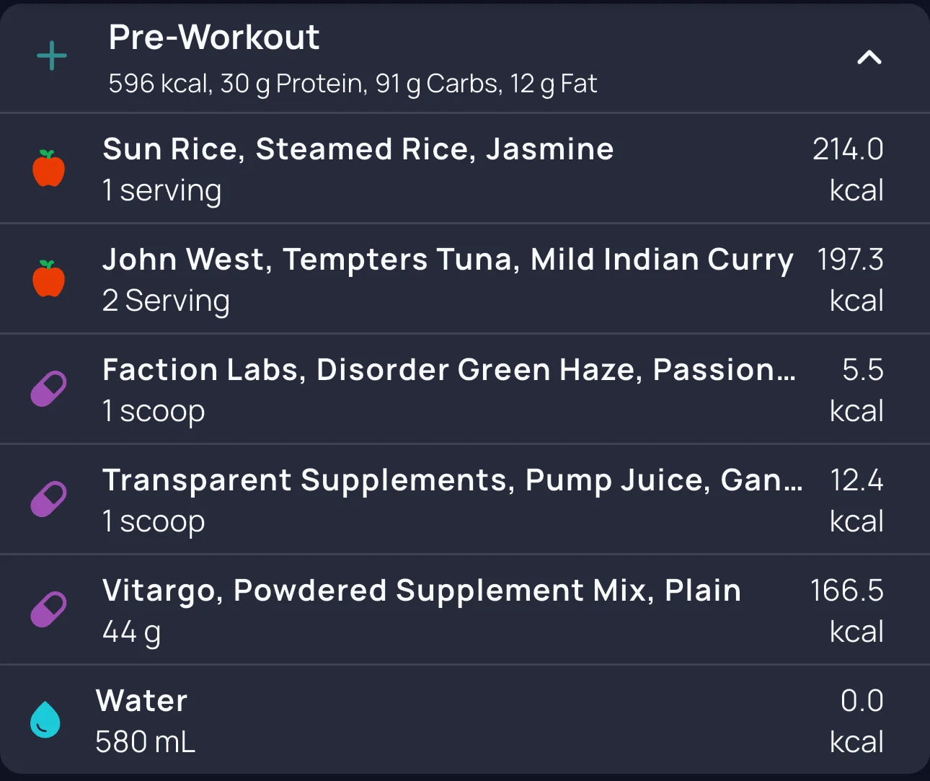Screen dimensions: 930x781
Task: Tap the 197.3 kcal value
Action: point(849,279)
